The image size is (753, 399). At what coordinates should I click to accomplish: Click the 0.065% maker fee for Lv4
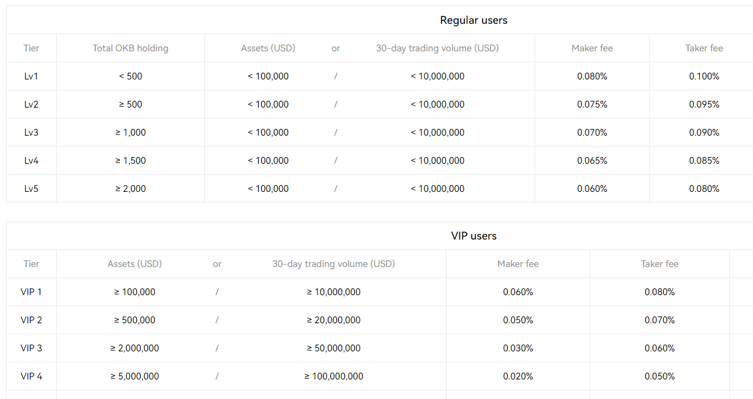click(x=592, y=161)
